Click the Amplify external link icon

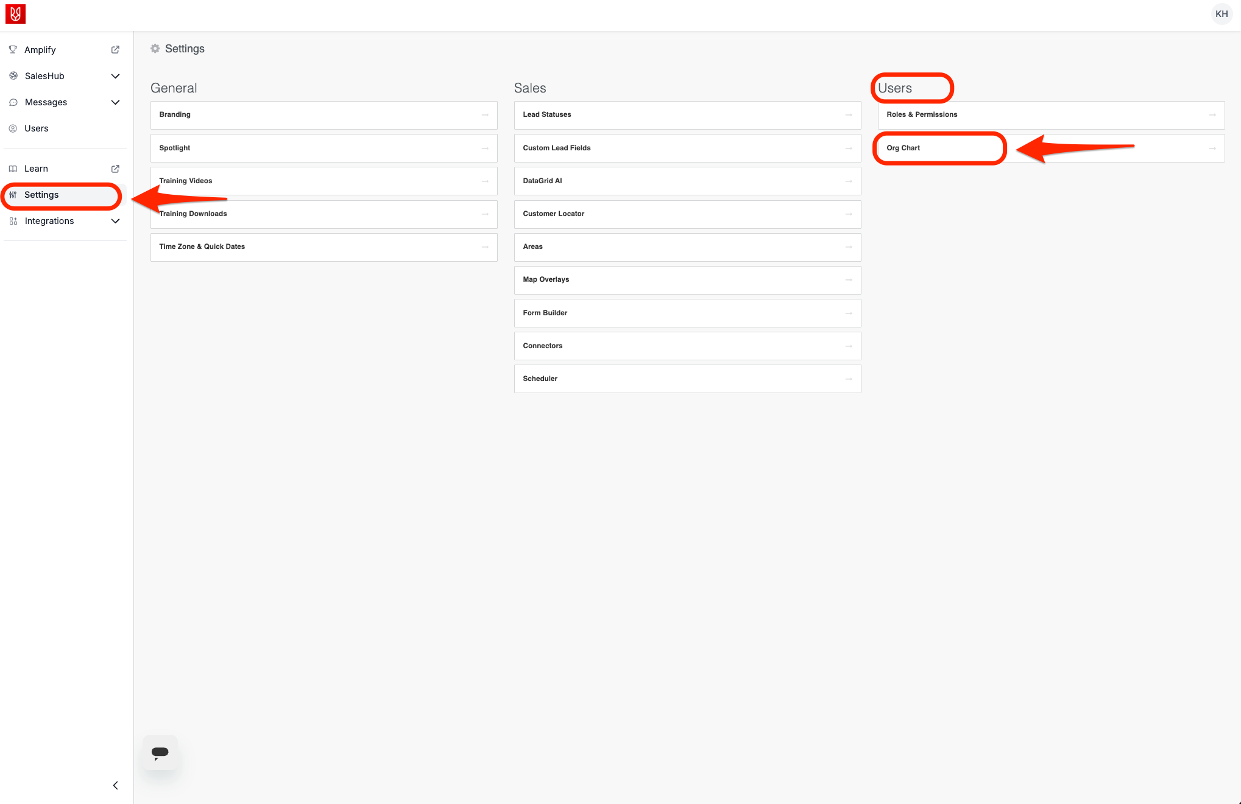coord(115,50)
